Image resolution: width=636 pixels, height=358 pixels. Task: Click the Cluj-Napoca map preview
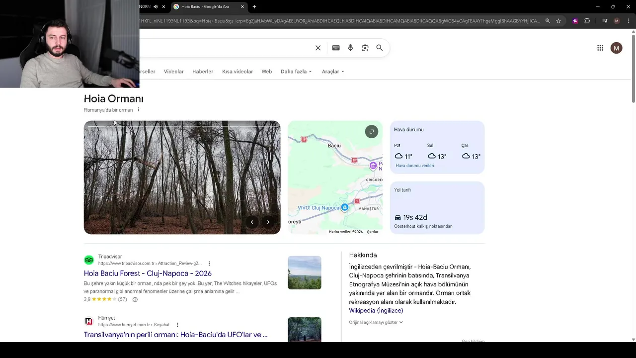point(335,178)
